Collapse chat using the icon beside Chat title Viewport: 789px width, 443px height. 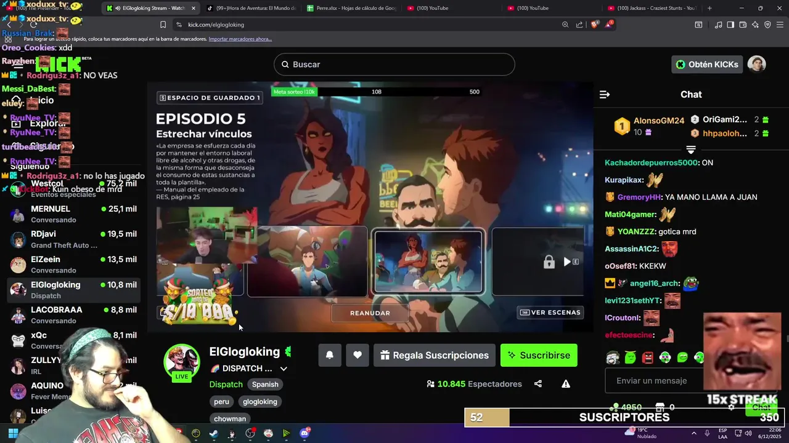pyautogui.click(x=605, y=95)
